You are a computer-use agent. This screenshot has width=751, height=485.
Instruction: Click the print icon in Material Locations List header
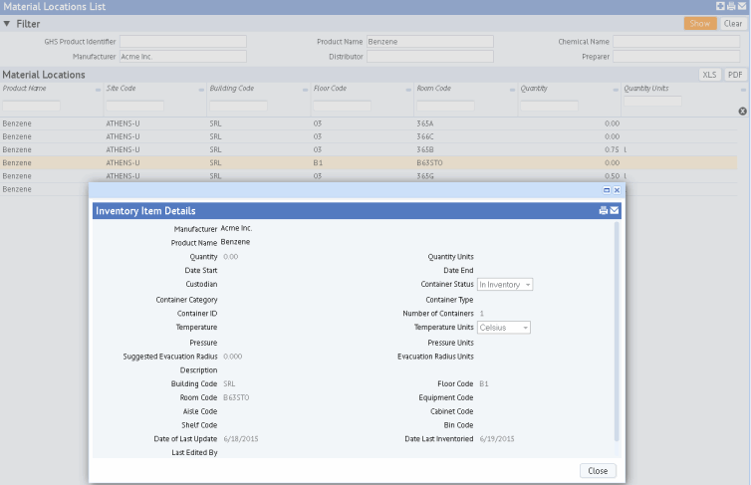coord(732,6)
